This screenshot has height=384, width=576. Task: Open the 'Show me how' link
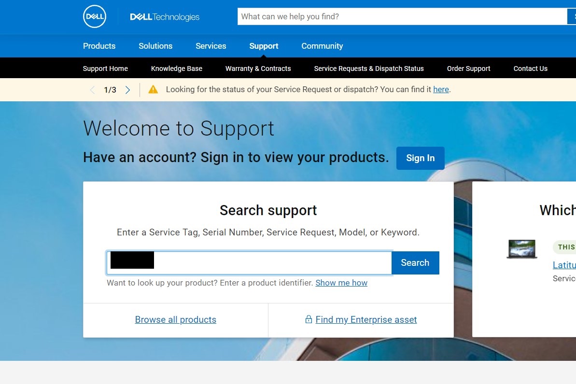click(x=341, y=283)
